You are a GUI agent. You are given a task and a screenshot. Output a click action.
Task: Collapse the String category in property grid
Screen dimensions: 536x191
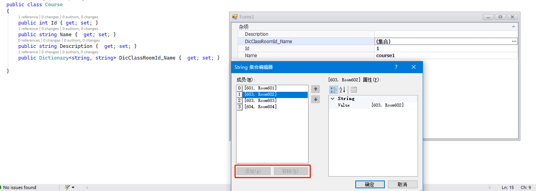pos(332,99)
